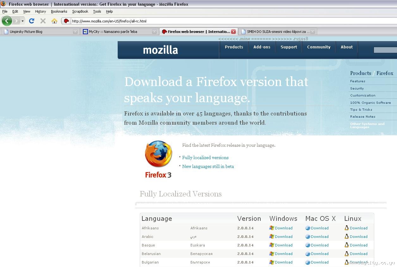Open Release Notes sidebar link

[x=363, y=117]
